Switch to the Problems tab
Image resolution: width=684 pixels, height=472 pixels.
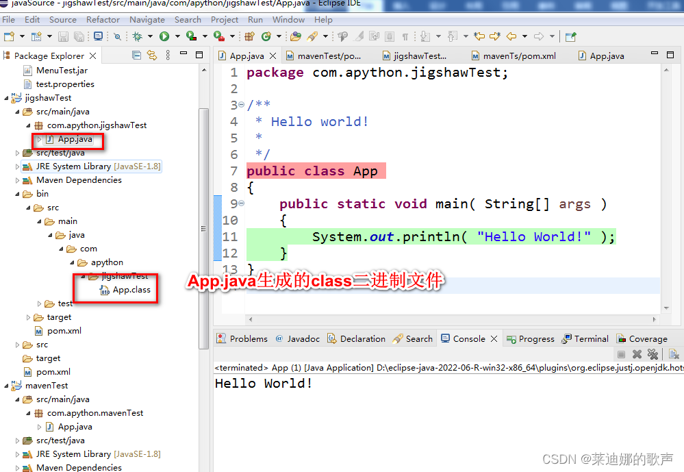click(x=242, y=339)
